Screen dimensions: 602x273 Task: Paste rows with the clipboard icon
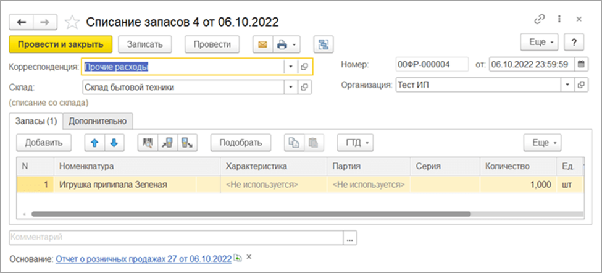314,143
